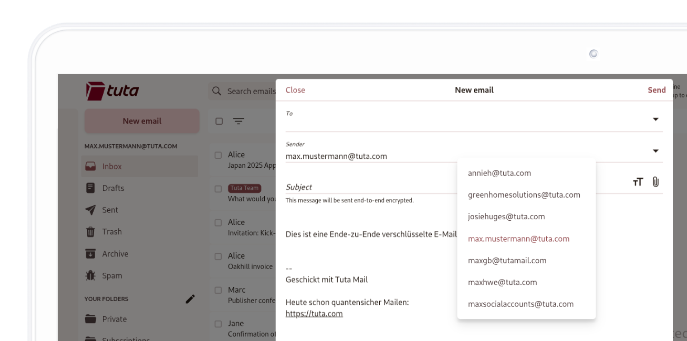
Task: Click the MAX.MUSTERMANN@TUTA.COM account header
Action: coord(131,147)
